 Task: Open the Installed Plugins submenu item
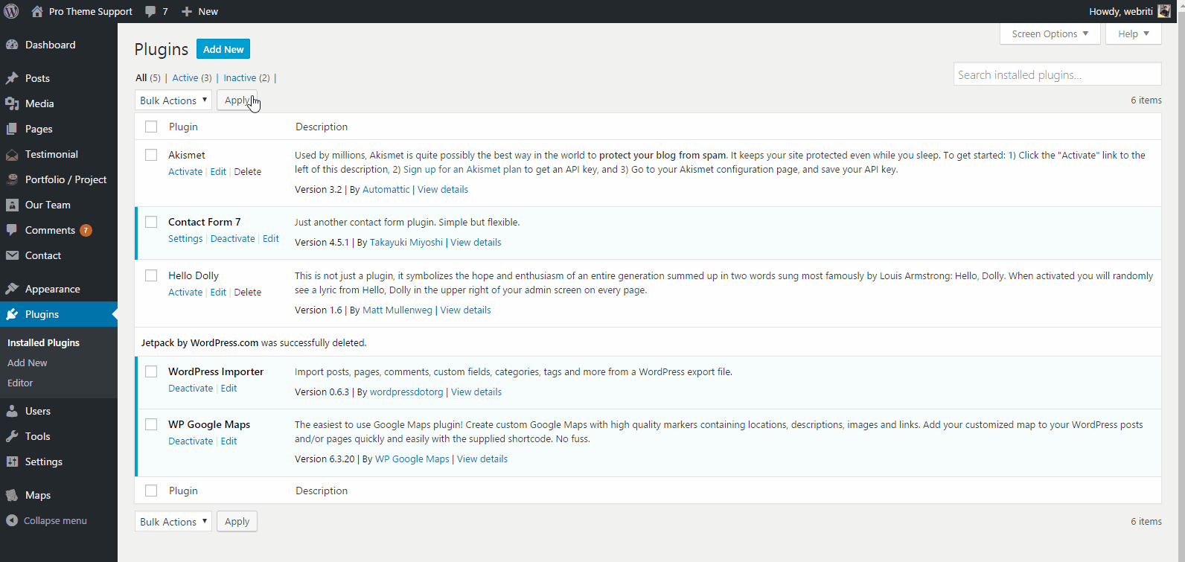point(43,342)
